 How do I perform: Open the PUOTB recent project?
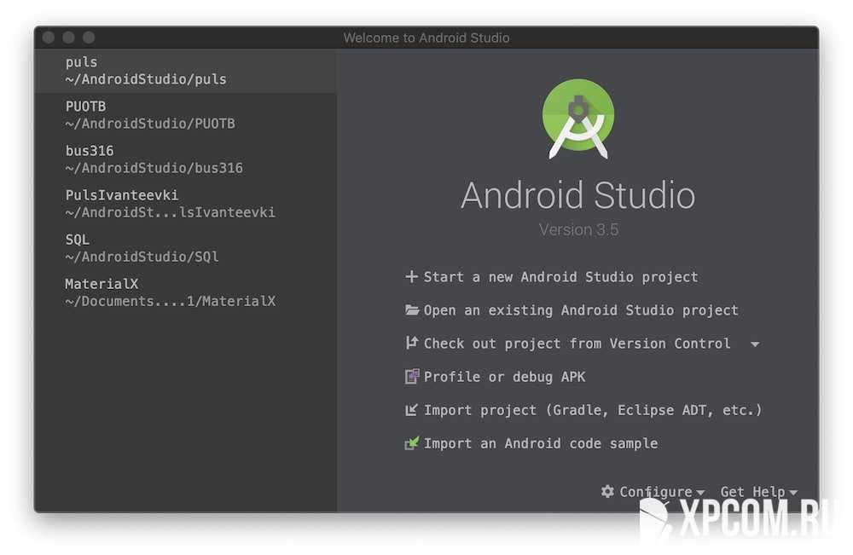click(150, 115)
